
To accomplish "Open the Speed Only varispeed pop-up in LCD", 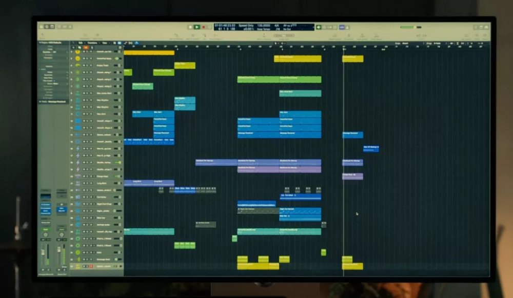I will 246,25.
